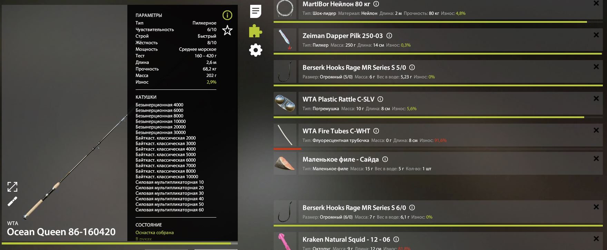The image size is (607, 250).
Task: Click the WTA Plastic Rattle C-SLV title
Action: (338, 99)
